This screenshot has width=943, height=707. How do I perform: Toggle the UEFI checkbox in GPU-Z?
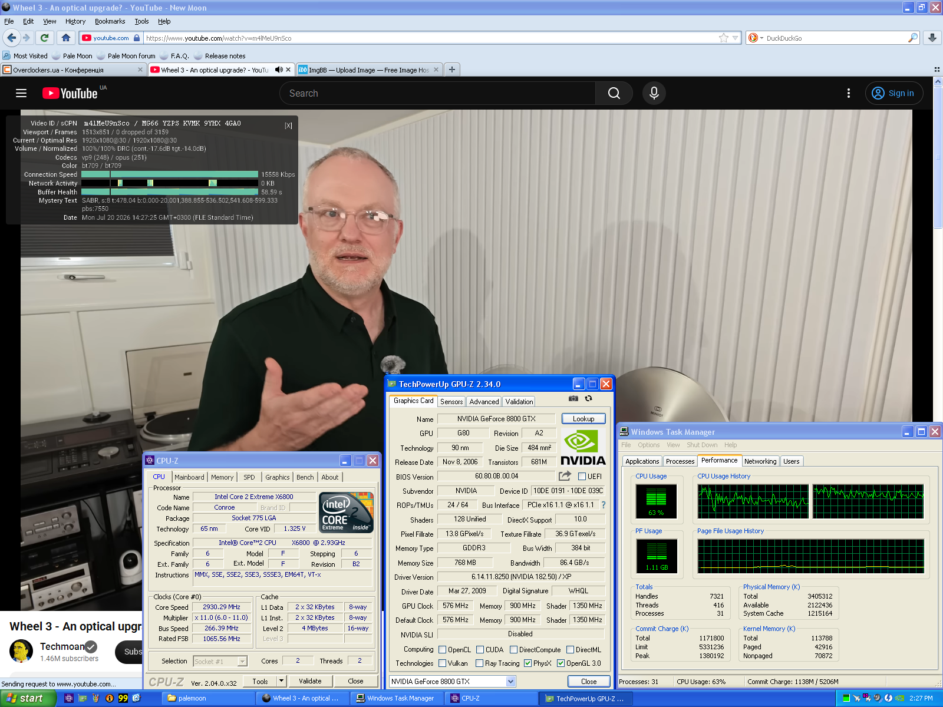[582, 477]
